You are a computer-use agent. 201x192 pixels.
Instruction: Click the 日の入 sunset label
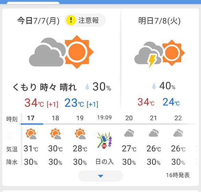tap(105, 162)
